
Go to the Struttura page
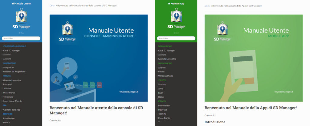(162, 84)
